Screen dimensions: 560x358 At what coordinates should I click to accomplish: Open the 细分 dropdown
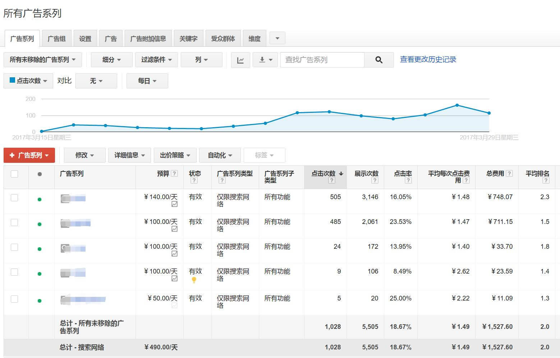coord(112,60)
